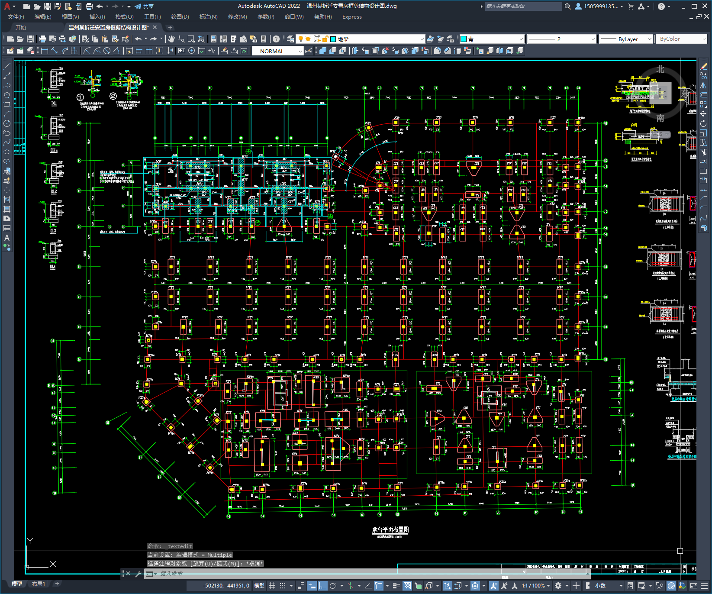Open the ByLayer lineweight dropdown
The image size is (712, 594).
(x=626, y=39)
